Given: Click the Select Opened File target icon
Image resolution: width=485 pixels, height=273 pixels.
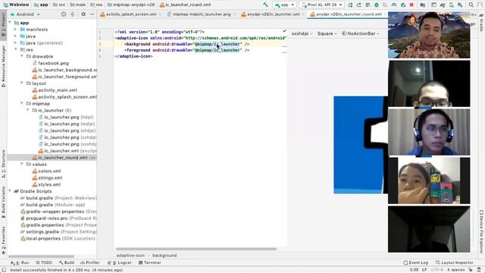Looking at the screenshot, I should (x=64, y=14).
